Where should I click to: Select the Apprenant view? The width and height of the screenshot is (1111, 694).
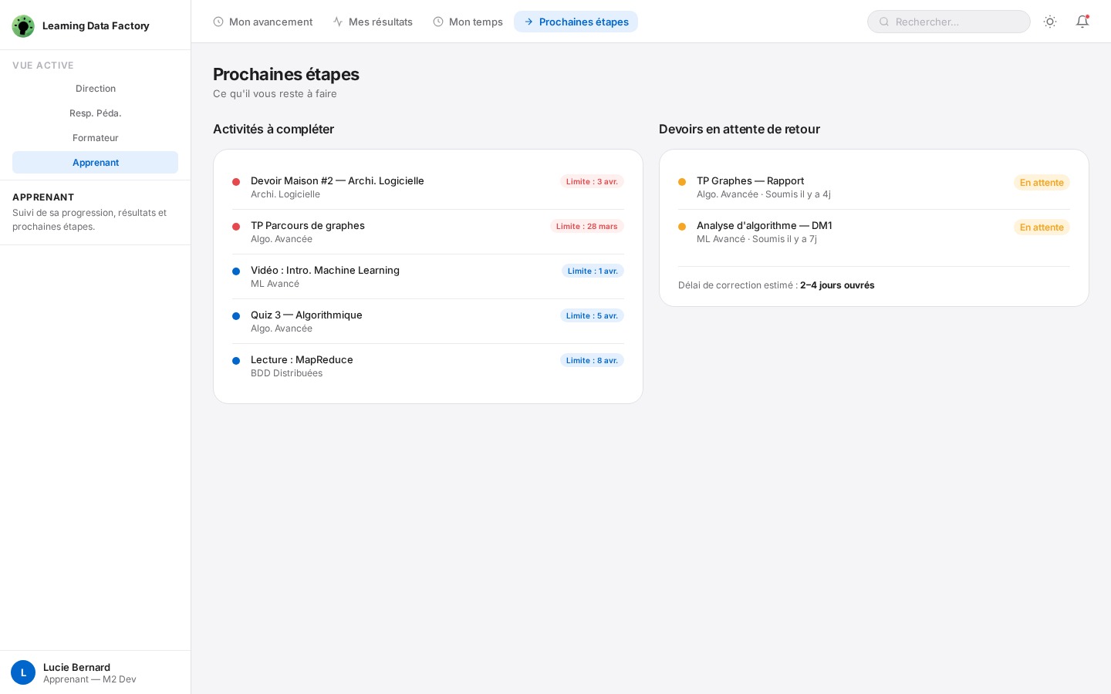pos(96,163)
